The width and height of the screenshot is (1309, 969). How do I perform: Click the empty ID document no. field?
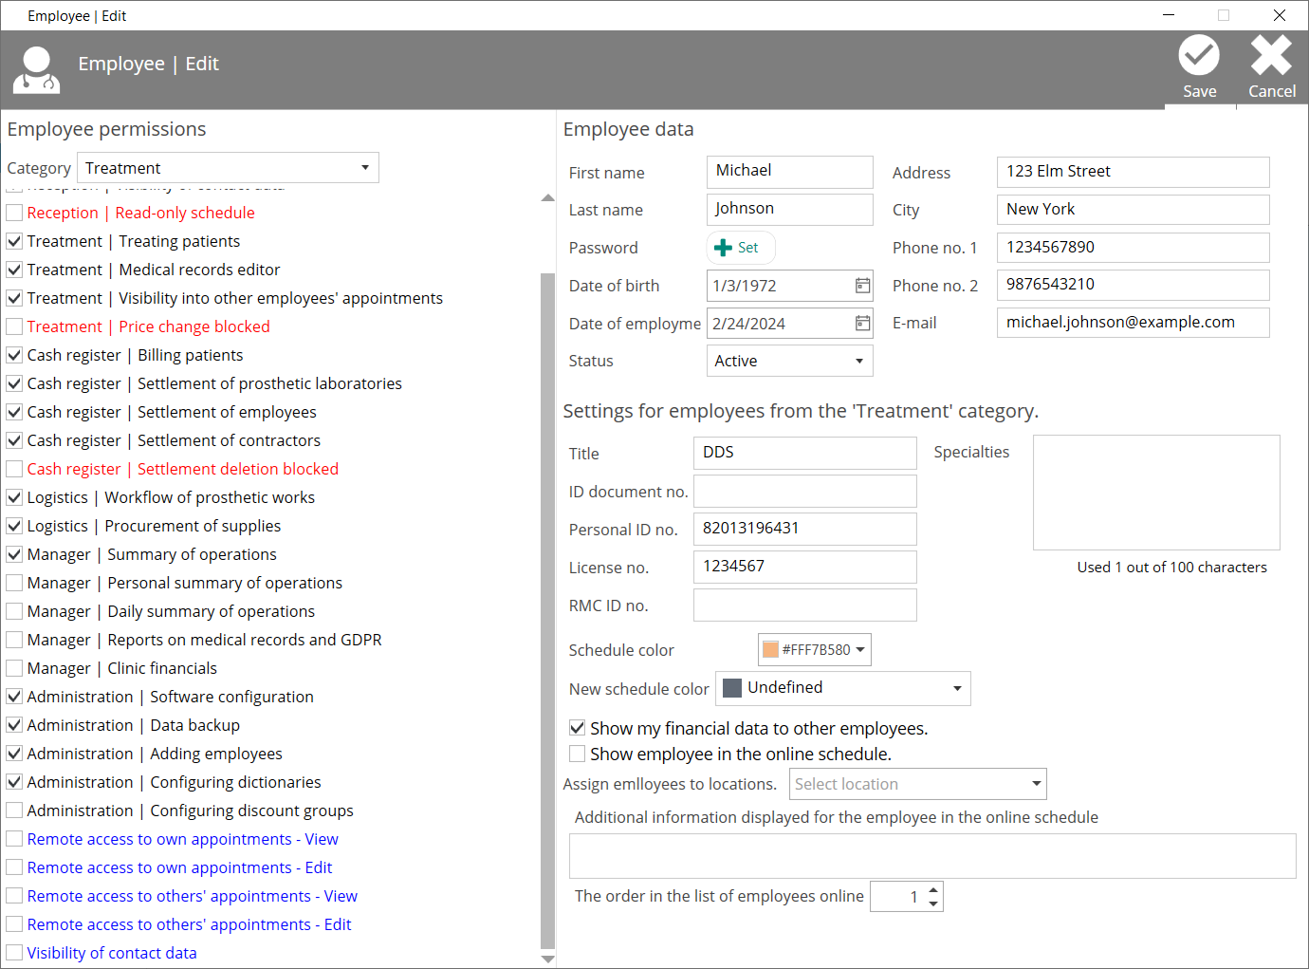pos(805,491)
